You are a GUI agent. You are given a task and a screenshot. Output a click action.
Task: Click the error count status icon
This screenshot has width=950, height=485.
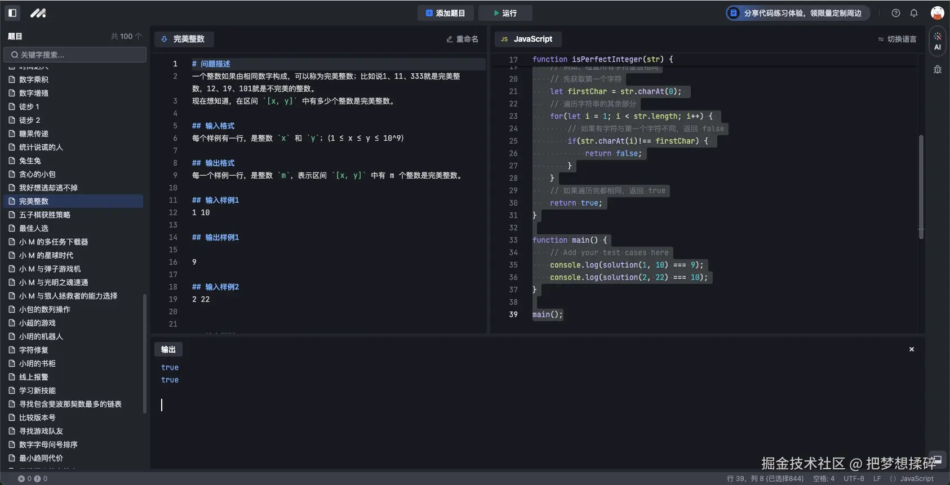21,479
